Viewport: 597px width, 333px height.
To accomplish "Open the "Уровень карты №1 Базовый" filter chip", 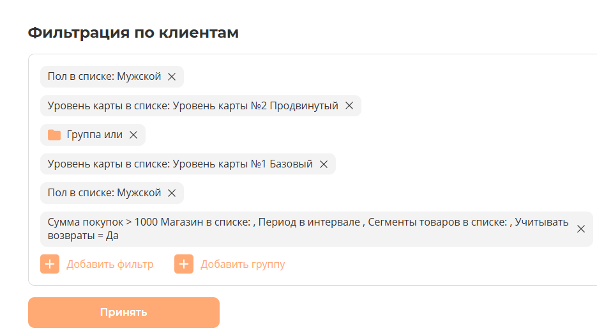I will click(x=180, y=164).
